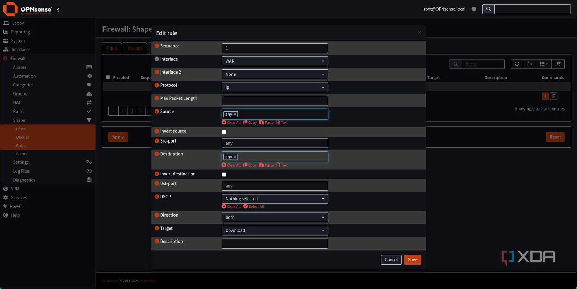Image resolution: width=577 pixels, height=289 pixels.
Task: Click the search magnifier icon in top bar
Action: (488, 9)
